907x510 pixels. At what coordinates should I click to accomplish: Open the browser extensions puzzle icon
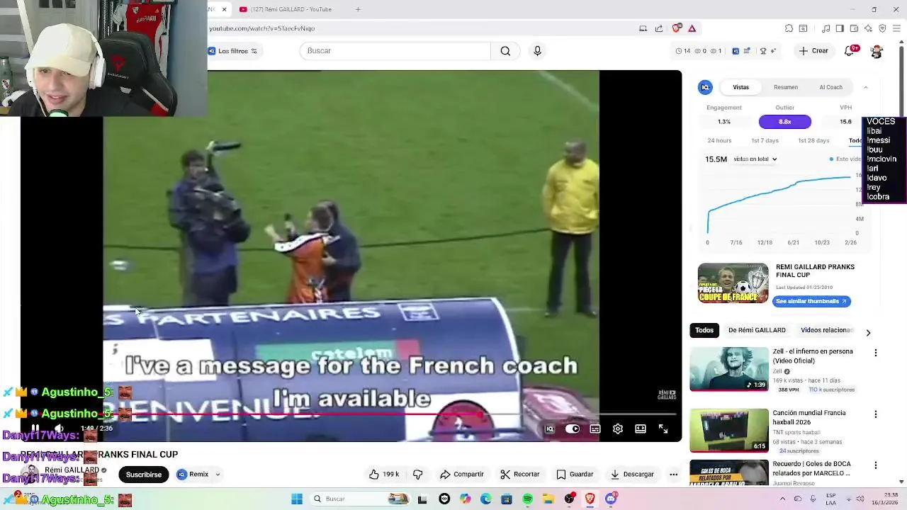pos(789,28)
